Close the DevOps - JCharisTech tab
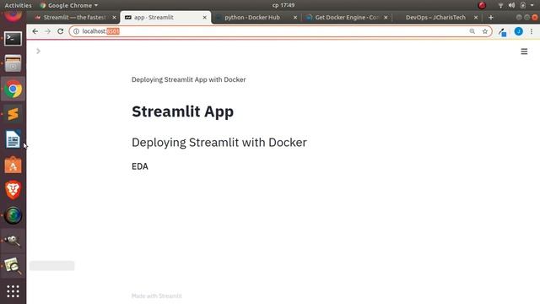The height and width of the screenshot is (304, 540). 476,17
